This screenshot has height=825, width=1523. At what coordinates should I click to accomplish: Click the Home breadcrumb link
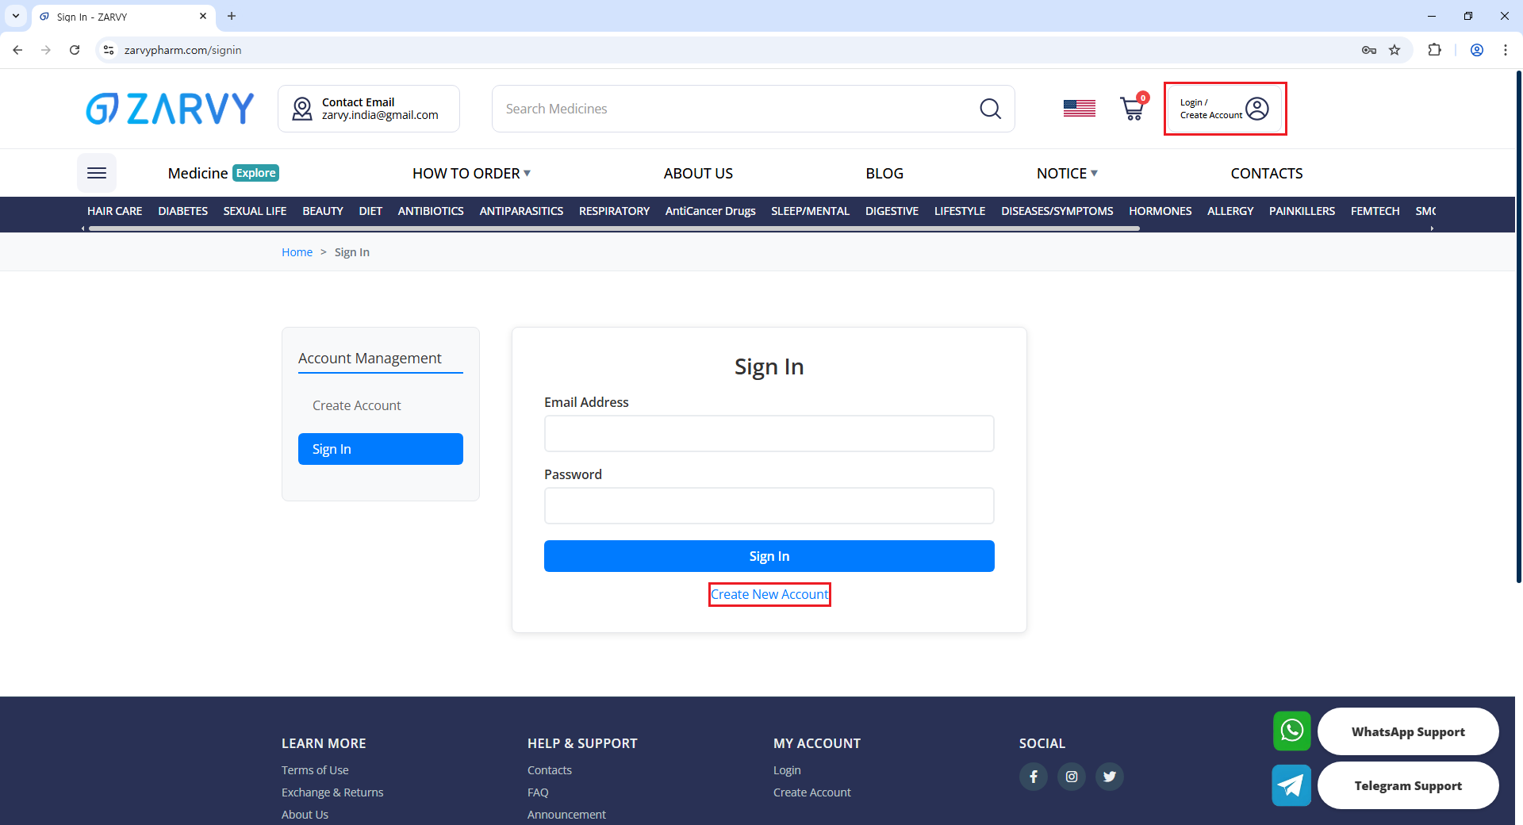297,252
